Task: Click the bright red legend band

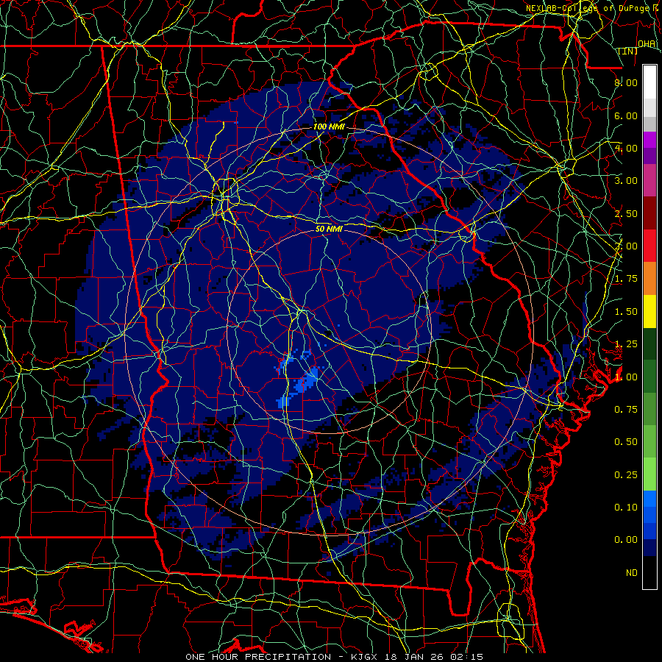Action: 649,246
